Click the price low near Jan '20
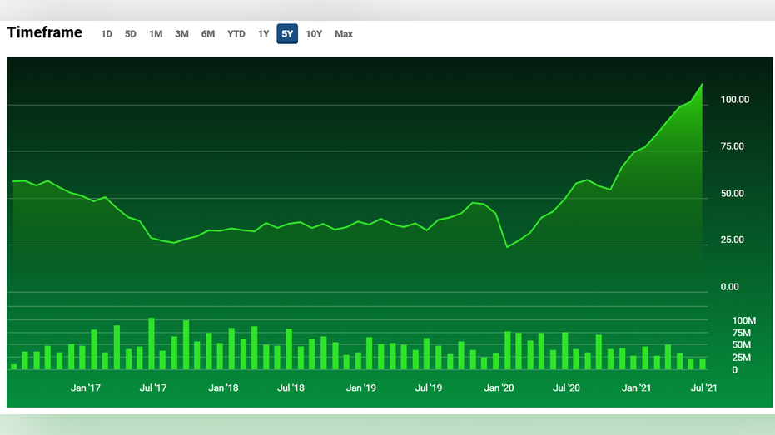775x435 pixels. tap(507, 247)
